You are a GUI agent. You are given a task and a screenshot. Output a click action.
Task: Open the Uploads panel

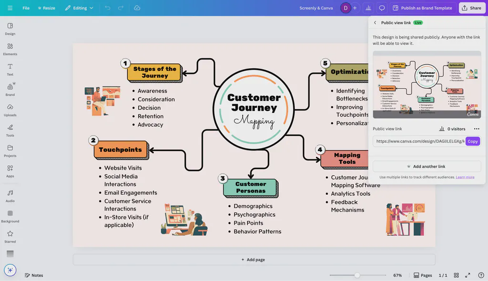coord(10,109)
